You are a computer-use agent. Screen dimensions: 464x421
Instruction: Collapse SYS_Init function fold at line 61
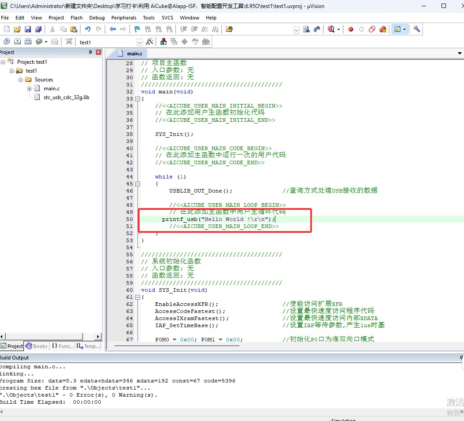click(x=137, y=297)
